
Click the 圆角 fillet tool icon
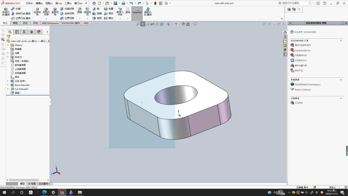[x=80, y=10]
